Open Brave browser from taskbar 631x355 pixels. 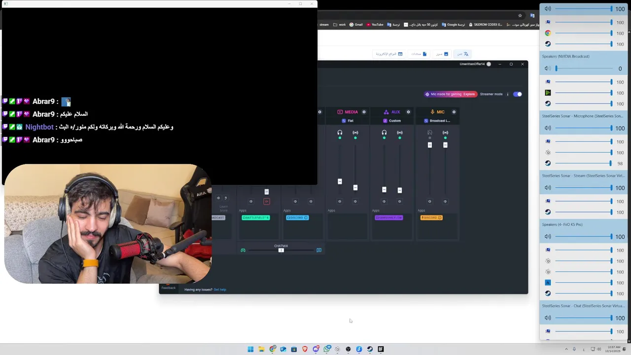(x=305, y=349)
